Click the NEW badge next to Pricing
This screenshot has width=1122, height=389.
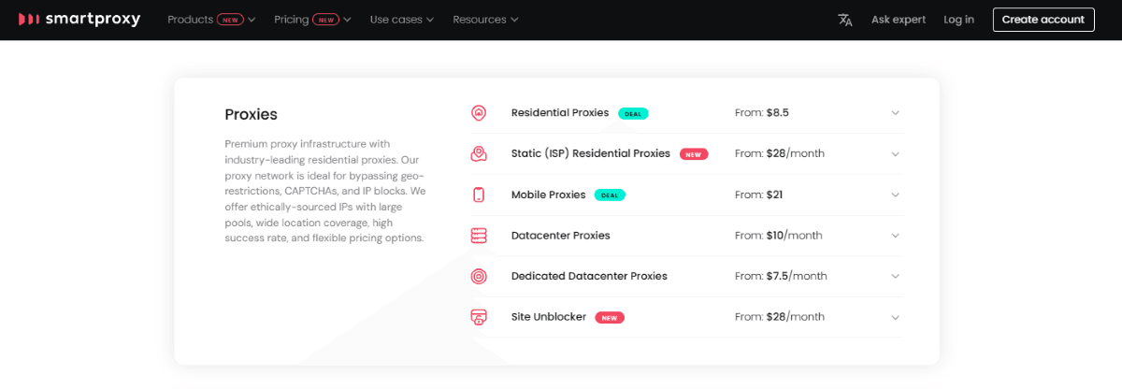tap(326, 20)
